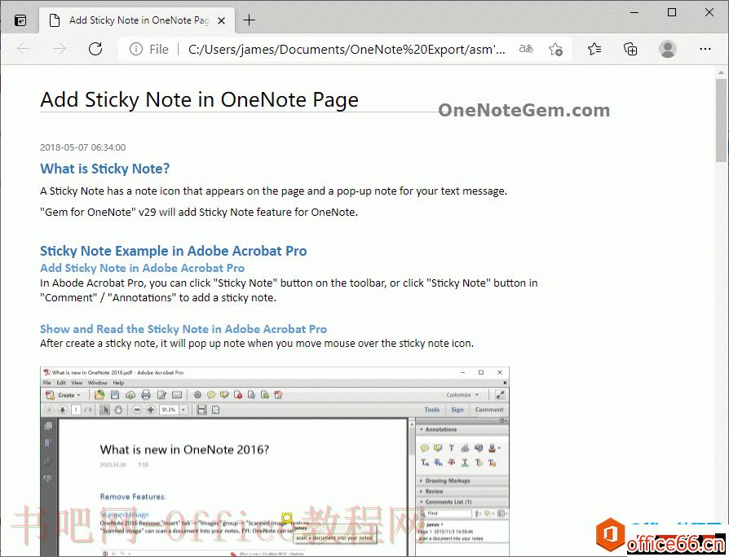Screen dimensions: 729x557
Task: Click the date 2018-05-07 06:34:00
Action: [82, 147]
